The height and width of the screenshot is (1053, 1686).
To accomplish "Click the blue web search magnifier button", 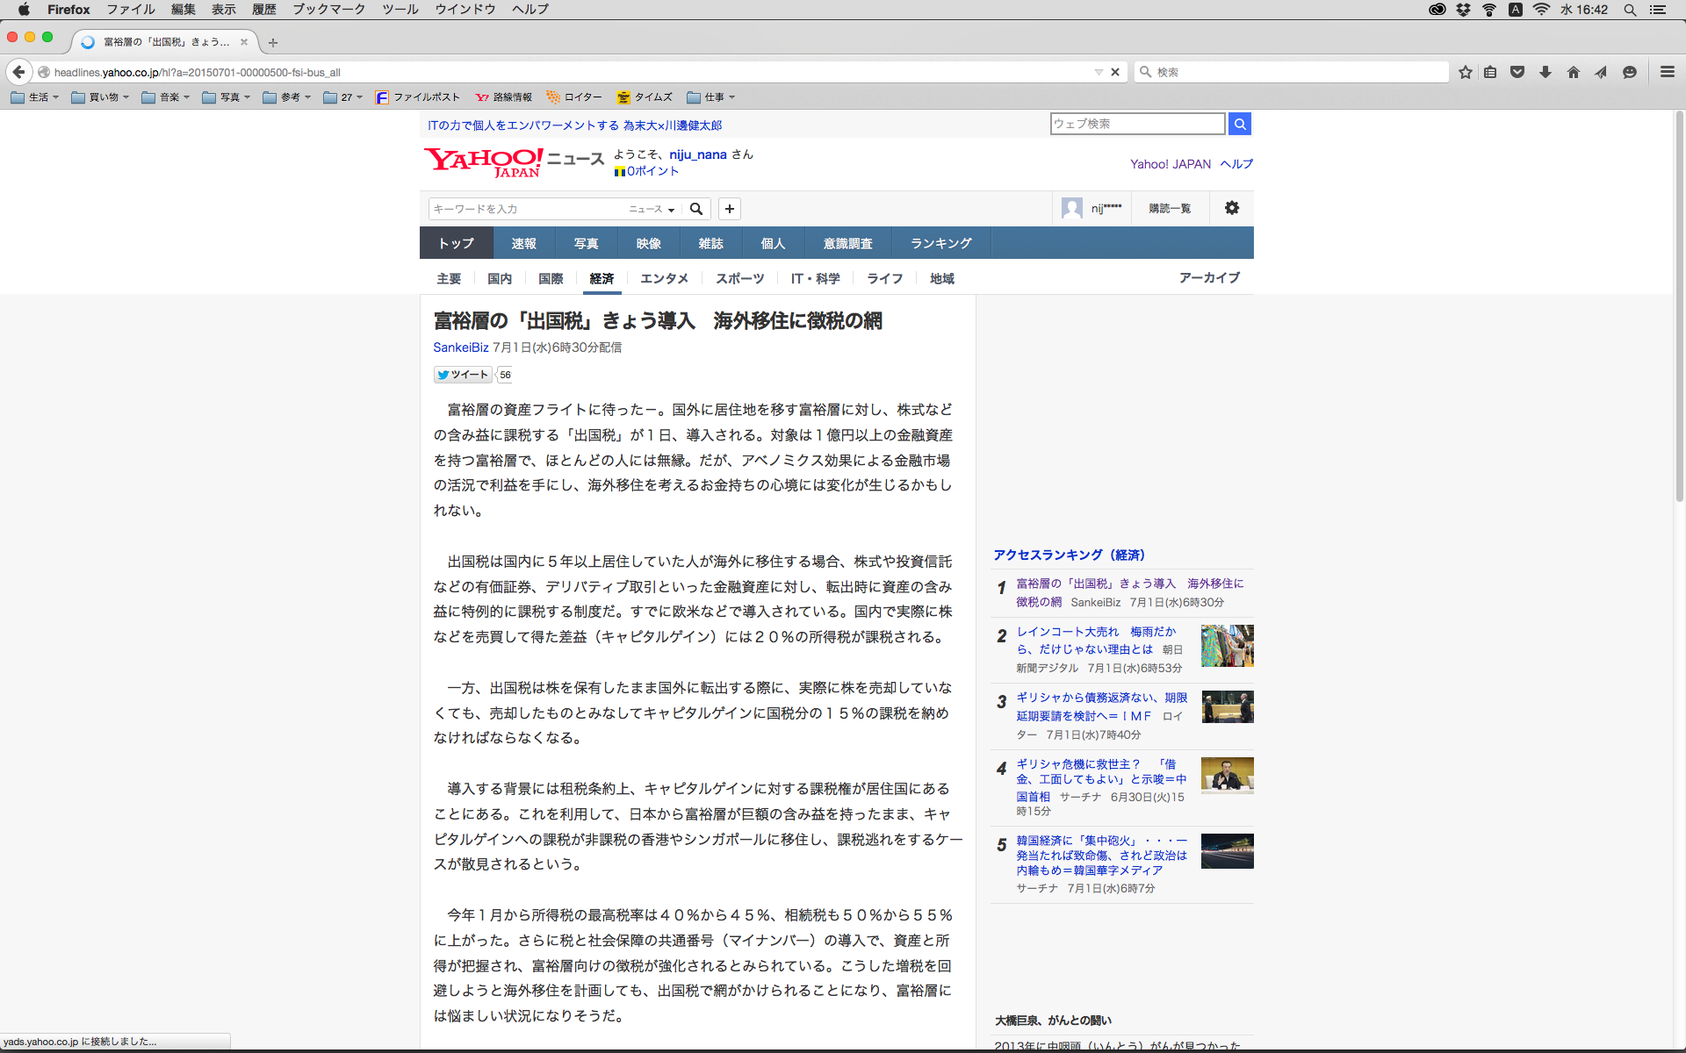I will pos(1240,124).
